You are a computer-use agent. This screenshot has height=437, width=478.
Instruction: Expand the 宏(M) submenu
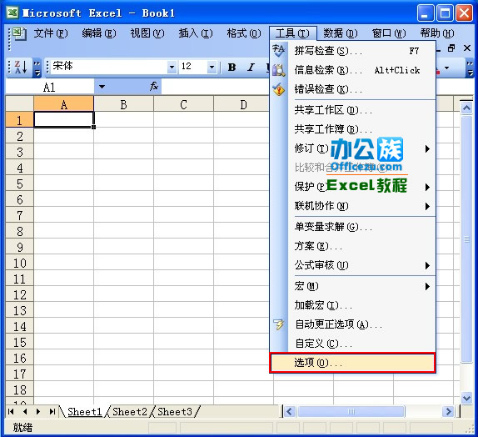click(x=427, y=286)
